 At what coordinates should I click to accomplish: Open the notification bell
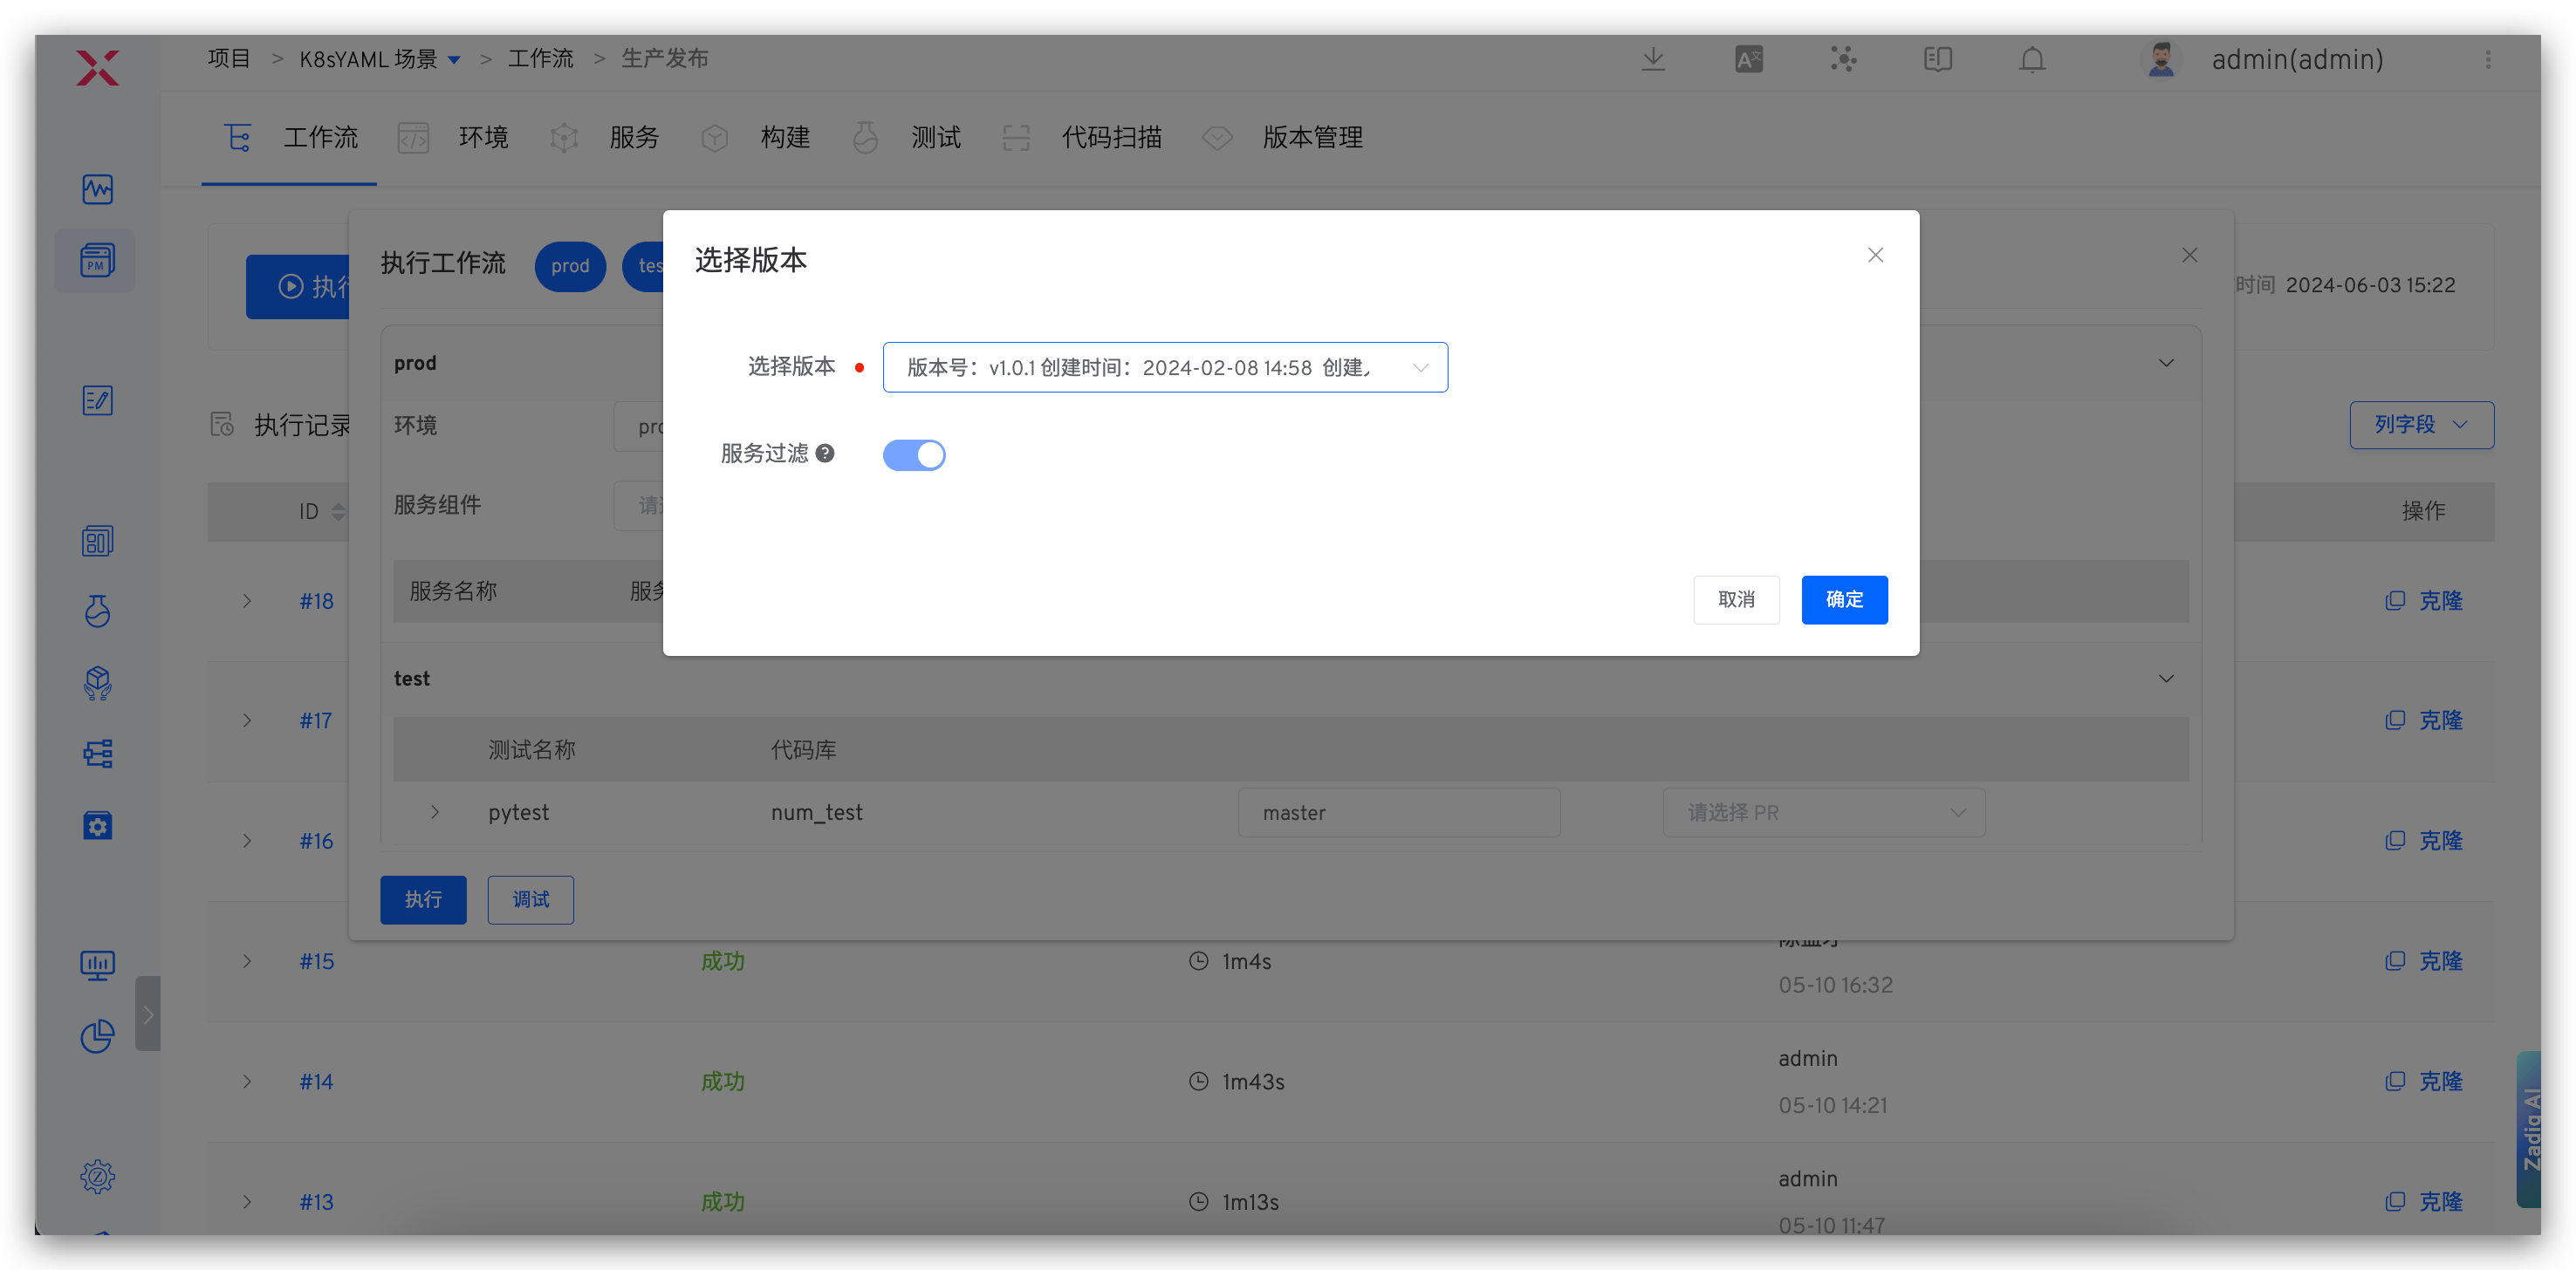click(x=2031, y=60)
